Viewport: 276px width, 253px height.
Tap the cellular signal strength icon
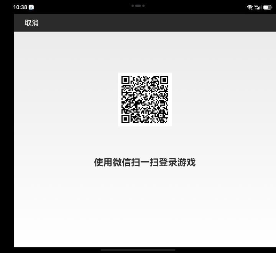pos(258,7)
